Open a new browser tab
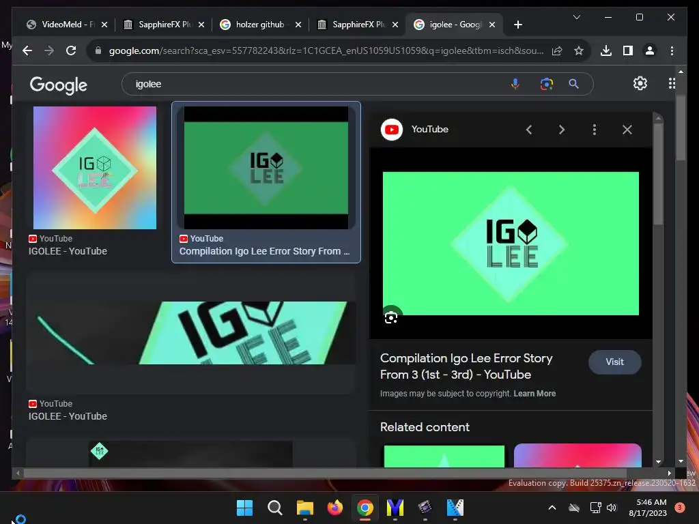 (517, 25)
